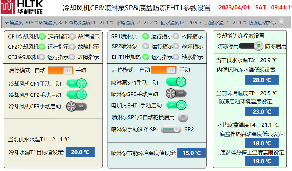Click the HLTK company logo

[x=22, y=8]
